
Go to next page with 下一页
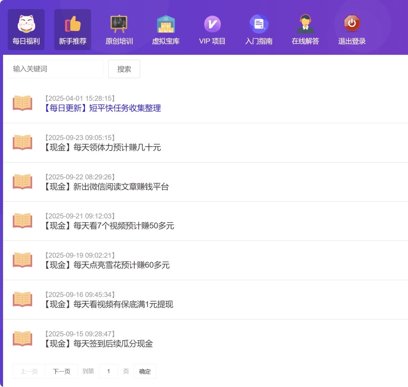(x=62, y=372)
